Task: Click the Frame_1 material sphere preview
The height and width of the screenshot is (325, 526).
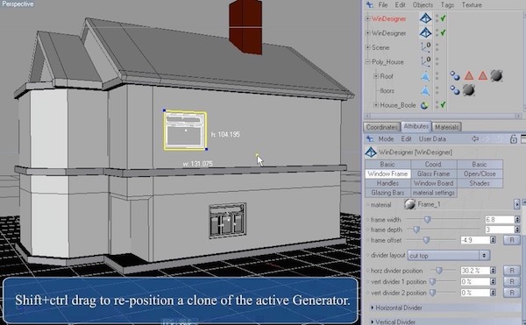Action: [x=409, y=204]
